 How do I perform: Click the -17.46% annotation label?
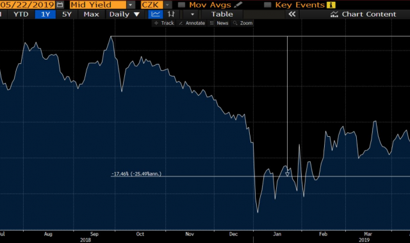coord(136,173)
